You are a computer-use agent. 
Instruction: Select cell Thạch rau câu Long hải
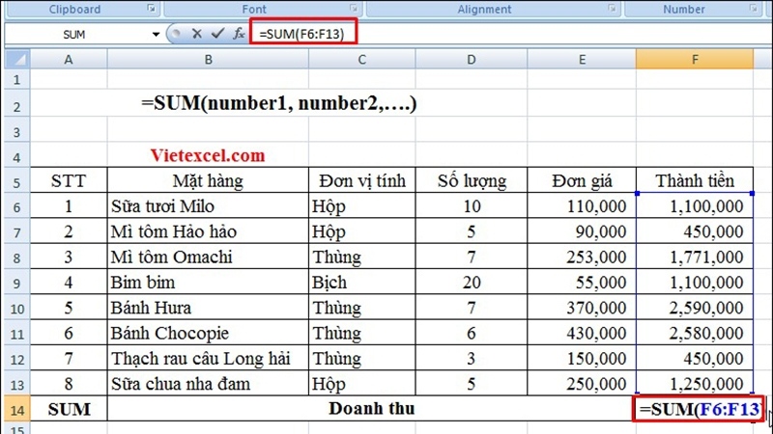(208, 358)
